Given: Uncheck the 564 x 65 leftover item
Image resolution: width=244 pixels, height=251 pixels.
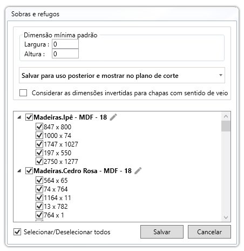Looking at the screenshot, I should pyautogui.click(x=39, y=180).
